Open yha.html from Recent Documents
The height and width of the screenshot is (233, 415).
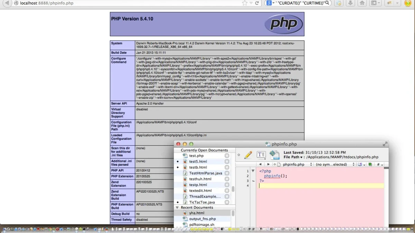coord(197,213)
